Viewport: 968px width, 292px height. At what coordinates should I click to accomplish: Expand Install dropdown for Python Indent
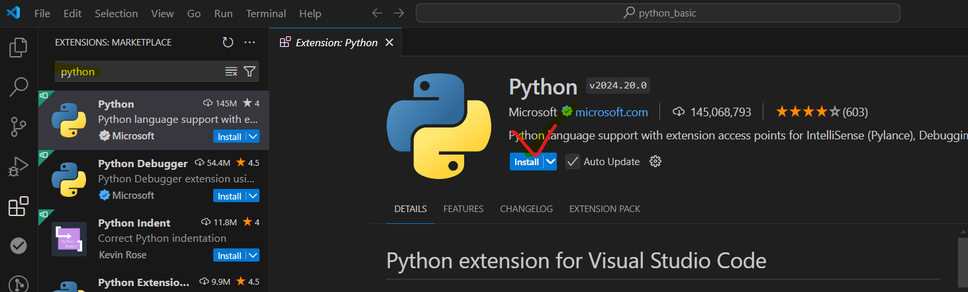click(x=253, y=256)
